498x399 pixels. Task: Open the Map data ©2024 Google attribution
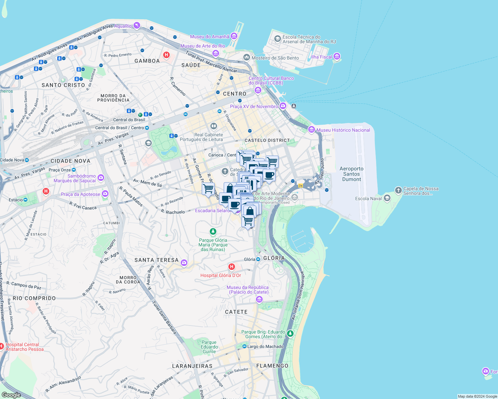pos(477,396)
